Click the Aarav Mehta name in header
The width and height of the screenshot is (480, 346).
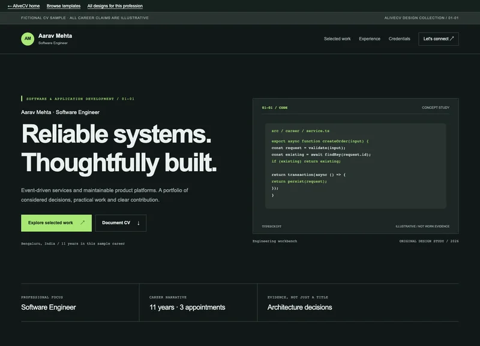[55, 36]
